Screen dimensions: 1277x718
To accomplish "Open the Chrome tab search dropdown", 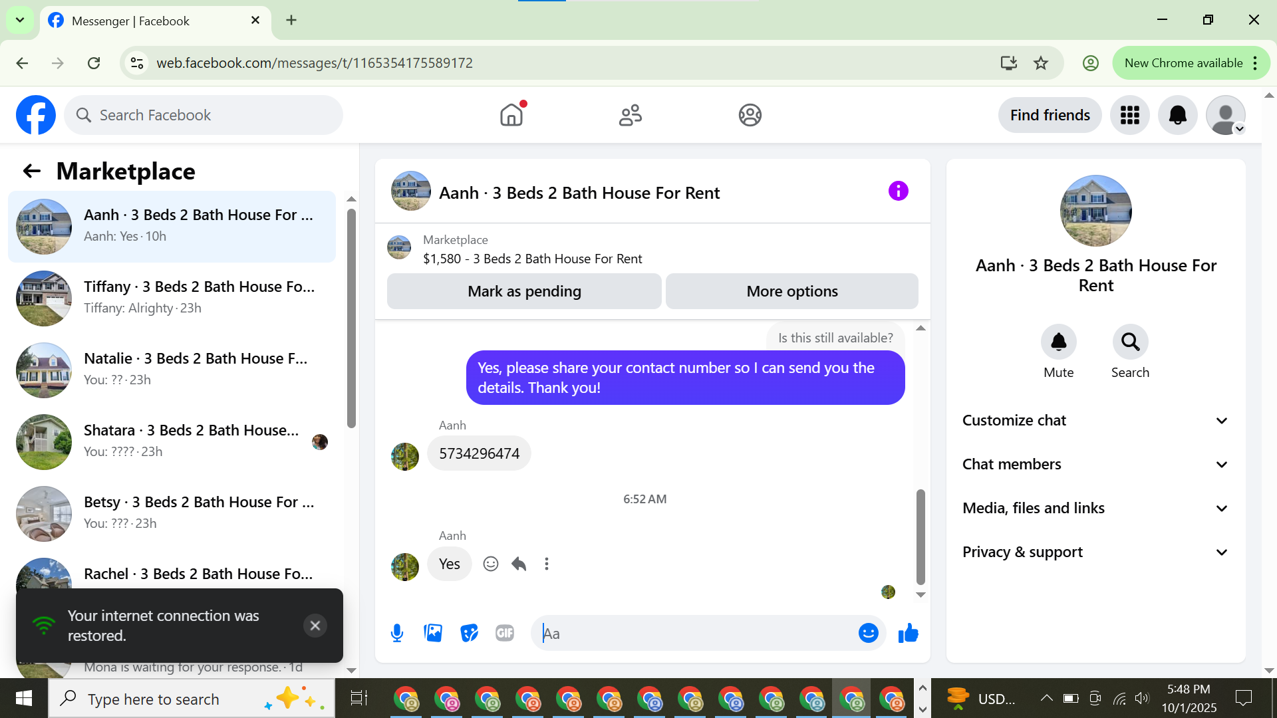I will pyautogui.click(x=20, y=20).
